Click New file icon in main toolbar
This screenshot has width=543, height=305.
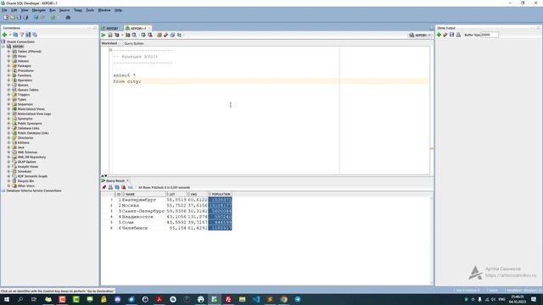click(x=6, y=17)
